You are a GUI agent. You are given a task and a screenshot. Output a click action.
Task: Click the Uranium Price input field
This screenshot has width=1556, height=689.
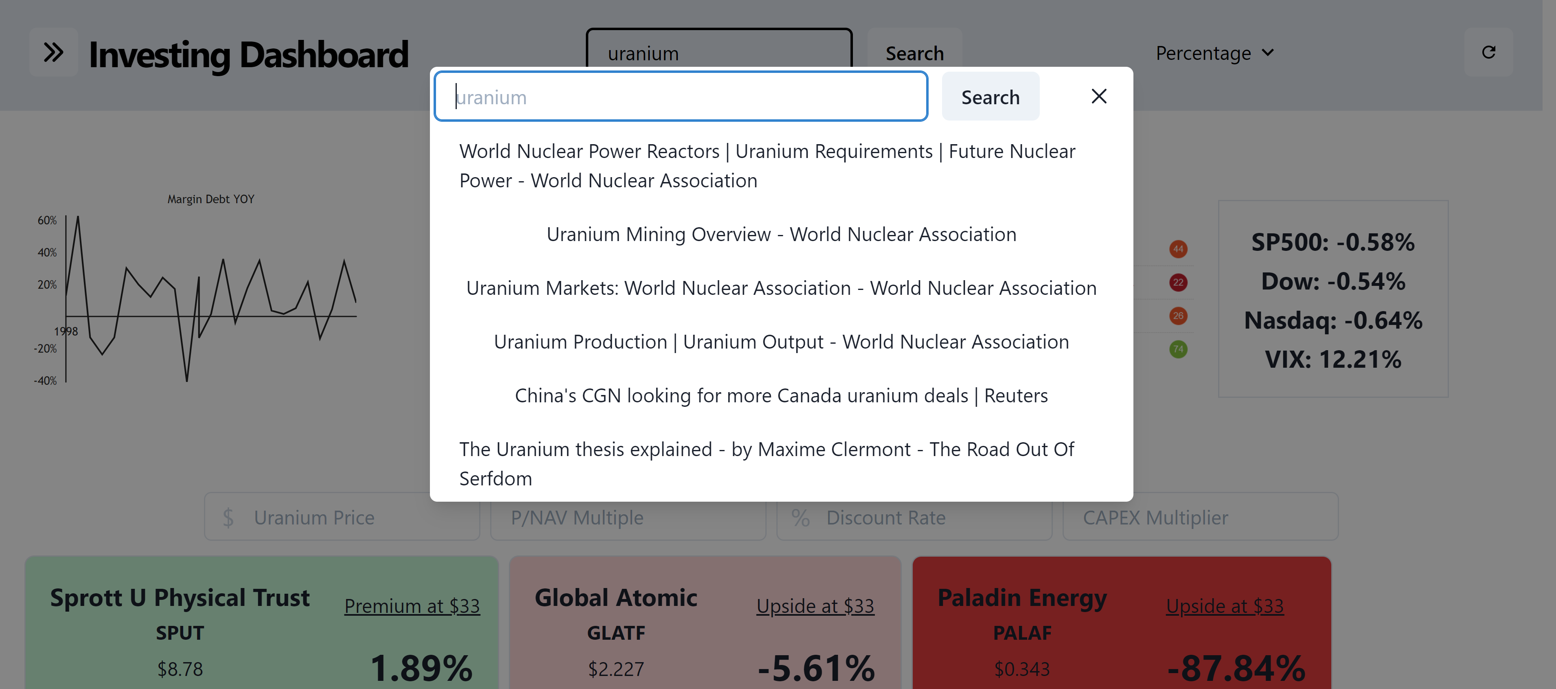tap(342, 517)
